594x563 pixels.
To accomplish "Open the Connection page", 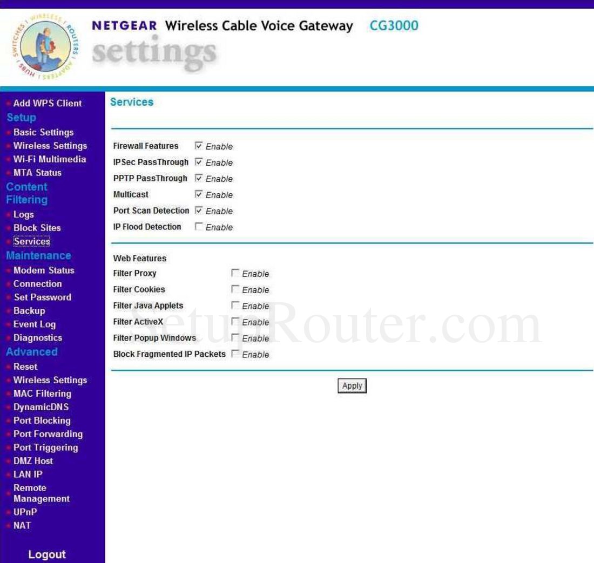I will 37,284.
